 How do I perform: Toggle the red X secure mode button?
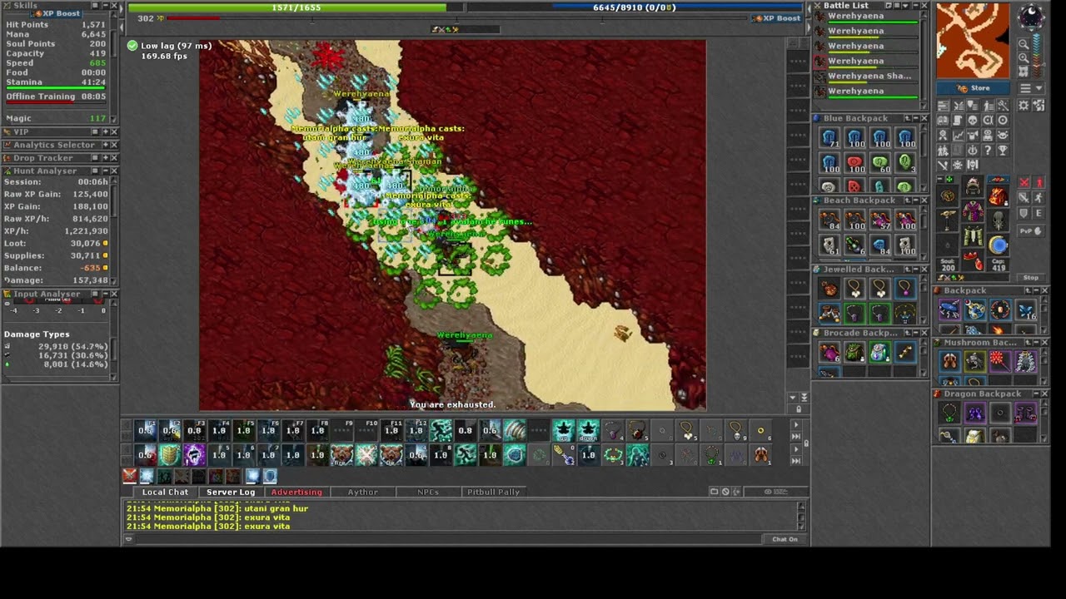(x=1024, y=182)
